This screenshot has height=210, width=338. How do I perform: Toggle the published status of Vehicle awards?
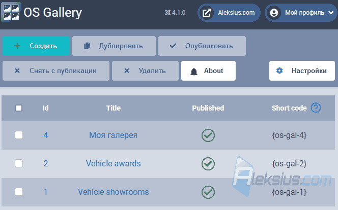pyautogui.click(x=208, y=164)
